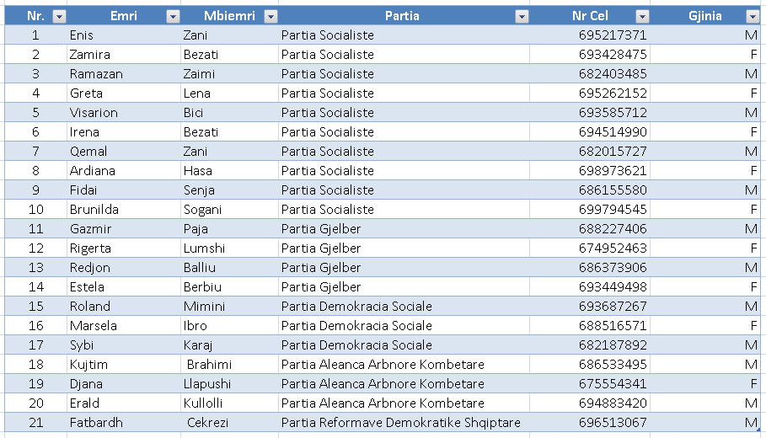766x438 pixels.
Task: Open the Nr. column filter dropdown
Action: coord(59,16)
